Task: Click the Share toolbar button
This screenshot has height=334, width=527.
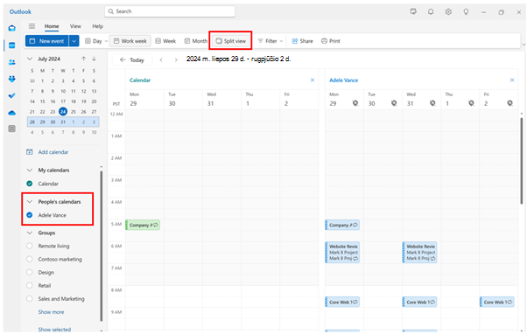Action: coord(302,41)
